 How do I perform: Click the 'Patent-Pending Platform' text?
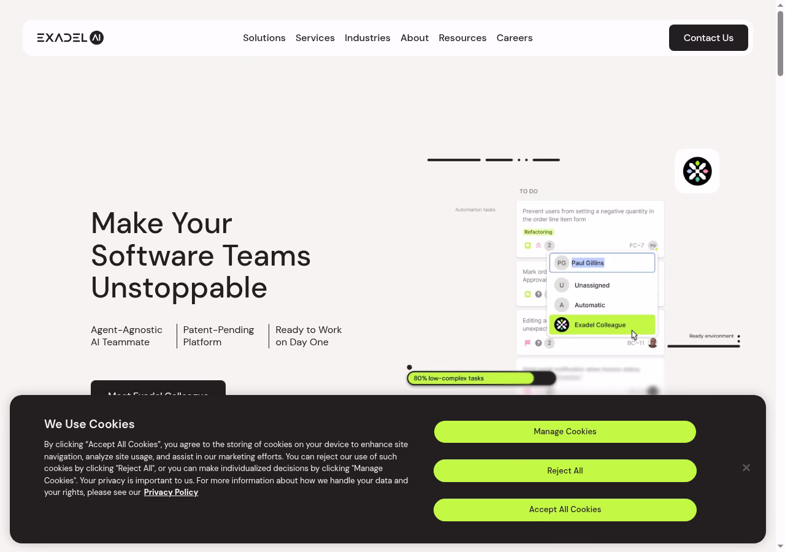(x=218, y=336)
